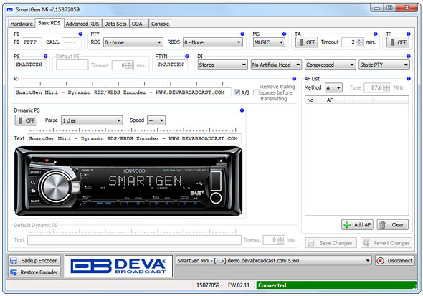Click the RT text input field

(x=123, y=92)
